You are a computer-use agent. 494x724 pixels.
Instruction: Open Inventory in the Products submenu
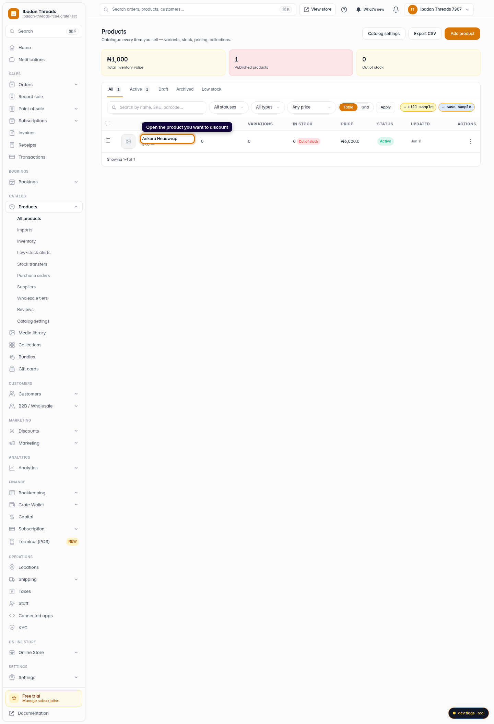point(26,241)
